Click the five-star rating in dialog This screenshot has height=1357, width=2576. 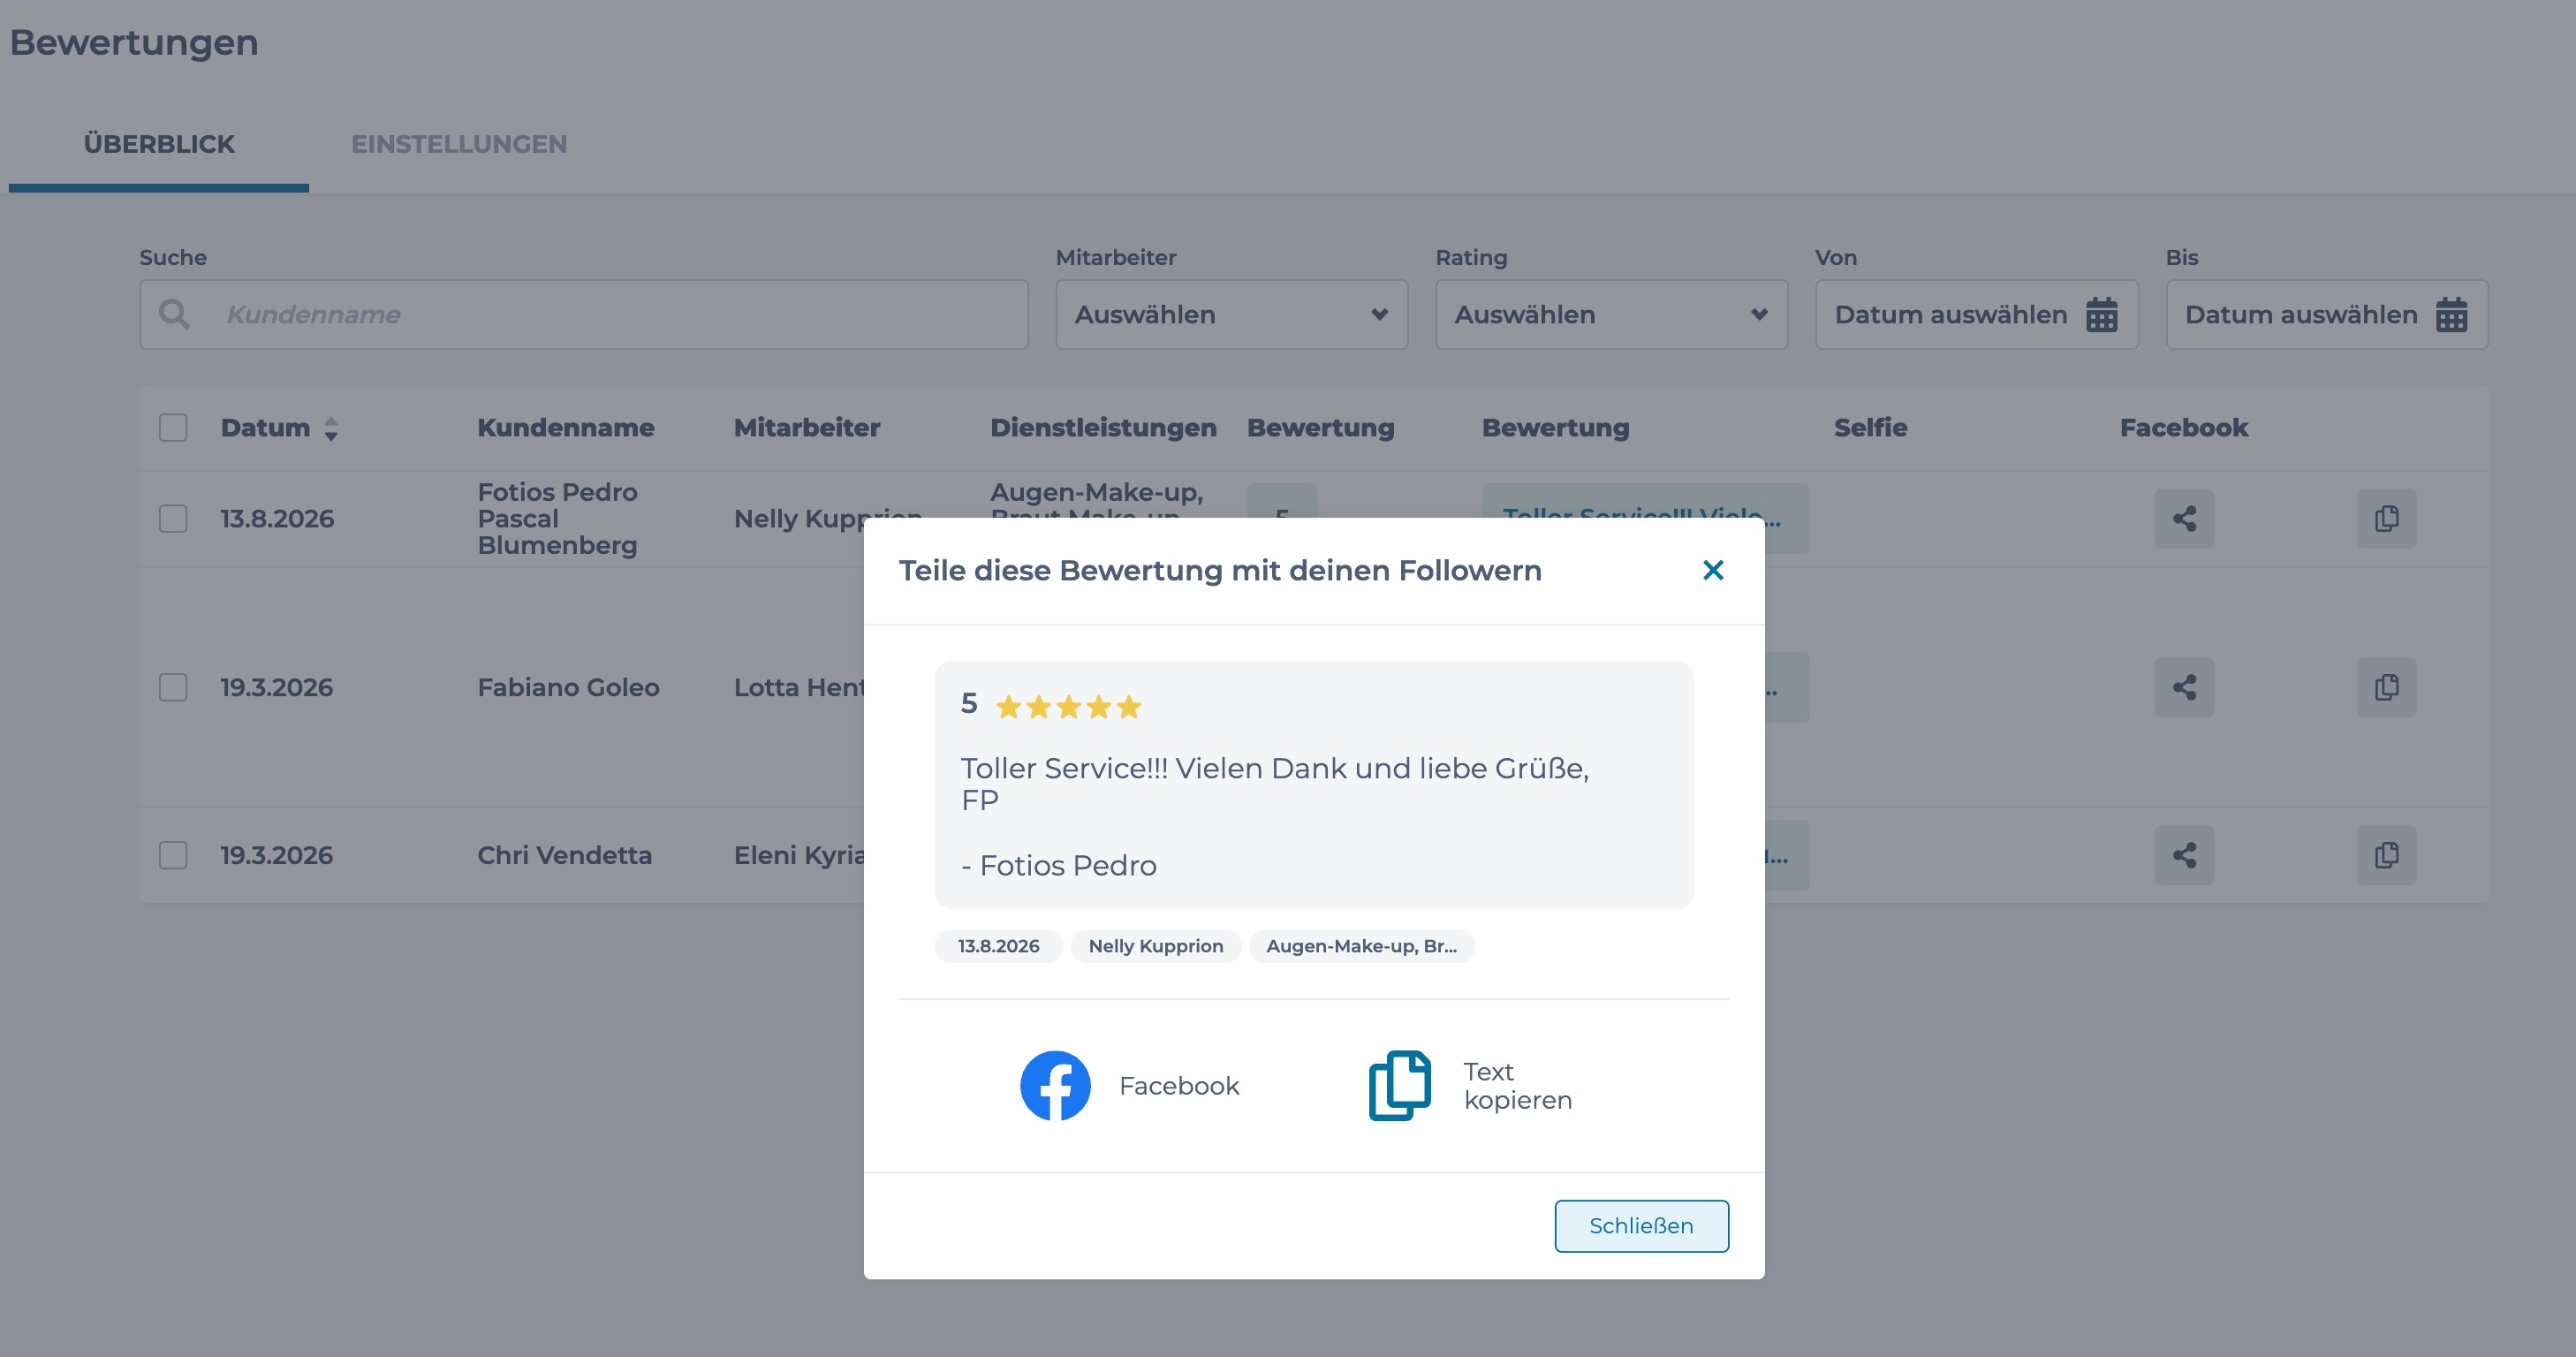tap(1068, 707)
